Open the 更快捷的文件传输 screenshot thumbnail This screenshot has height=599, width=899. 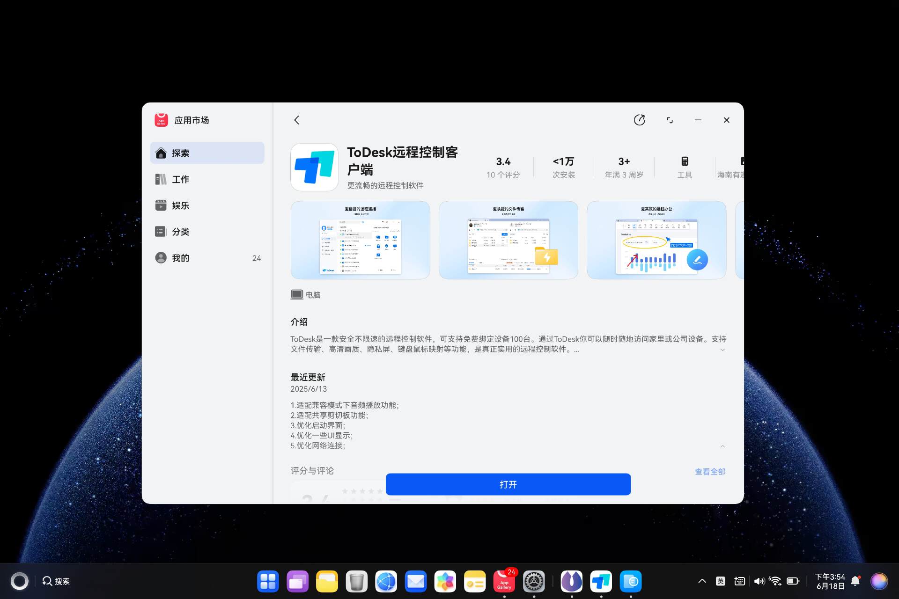click(x=508, y=240)
